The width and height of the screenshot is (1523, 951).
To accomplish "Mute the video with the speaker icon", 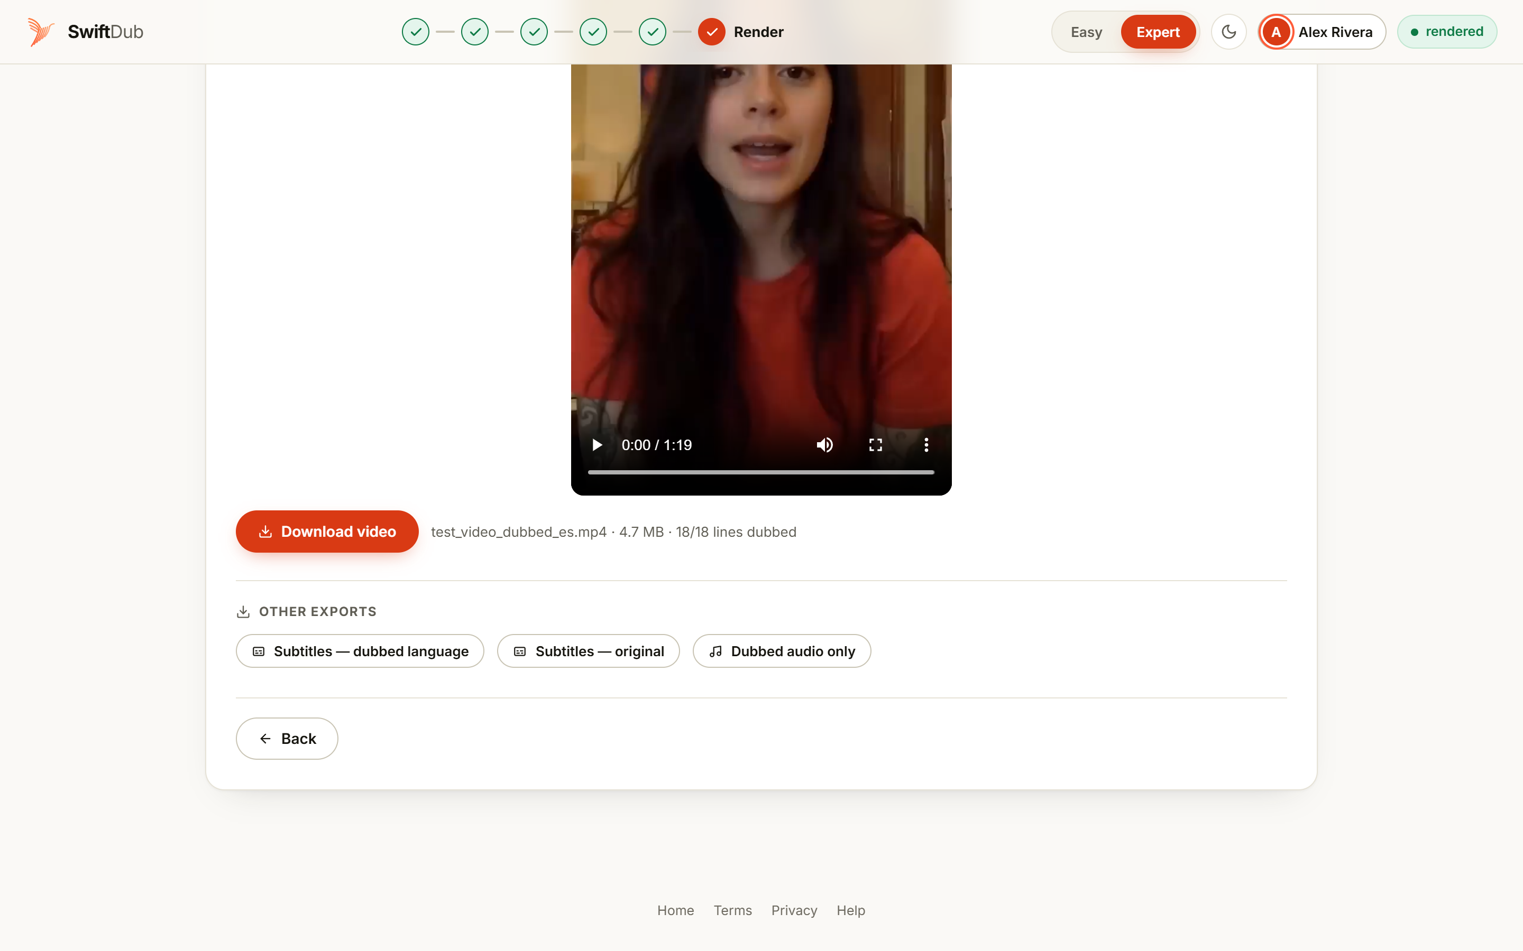I will point(824,445).
